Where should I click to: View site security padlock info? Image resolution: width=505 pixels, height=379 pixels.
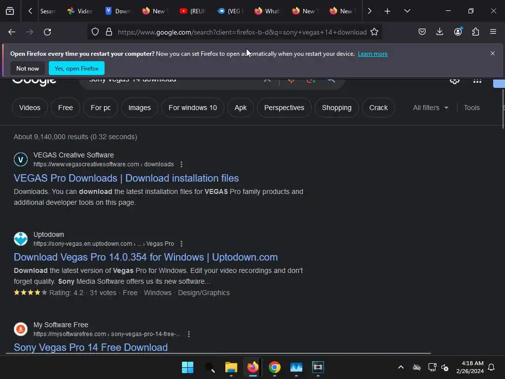(x=109, y=32)
